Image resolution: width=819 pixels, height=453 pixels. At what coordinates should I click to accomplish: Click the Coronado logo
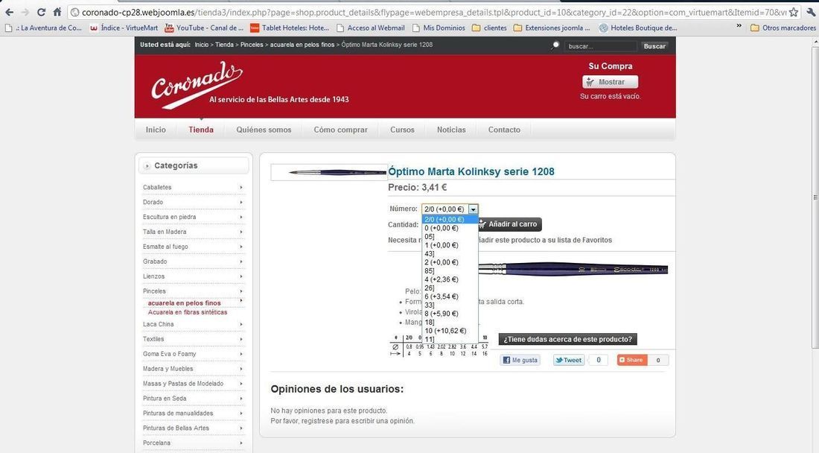[197, 83]
